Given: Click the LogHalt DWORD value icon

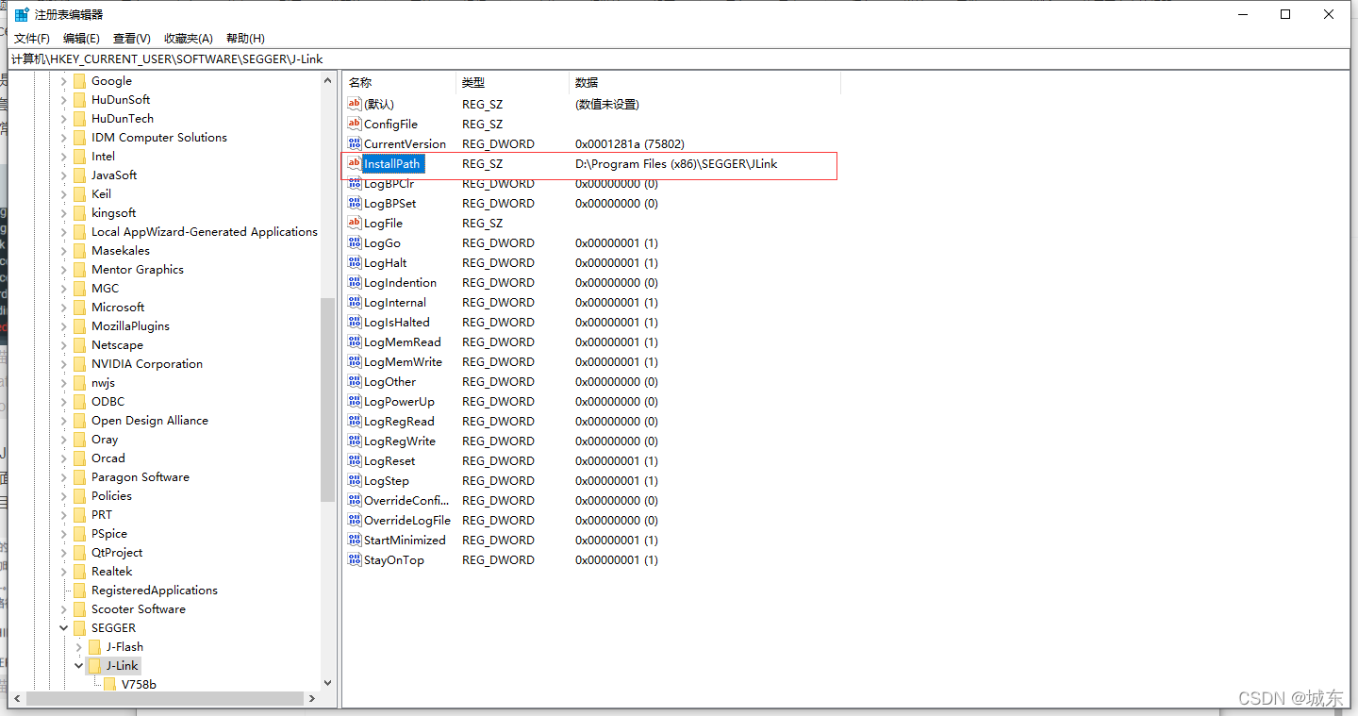Looking at the screenshot, I should tap(355, 262).
